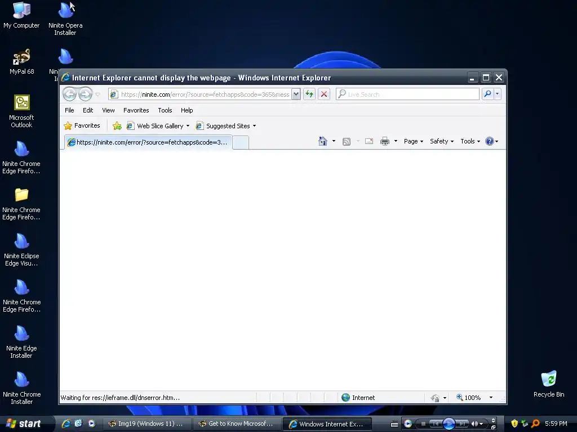
Task: Open the recent pages dropdown beside Forward
Action: pos(98,94)
